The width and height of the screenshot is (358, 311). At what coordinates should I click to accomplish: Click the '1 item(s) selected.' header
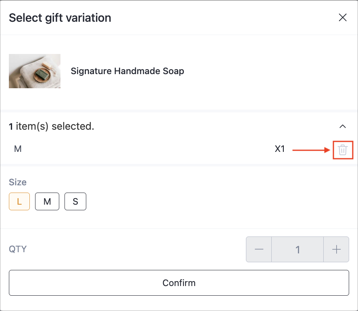(x=52, y=126)
